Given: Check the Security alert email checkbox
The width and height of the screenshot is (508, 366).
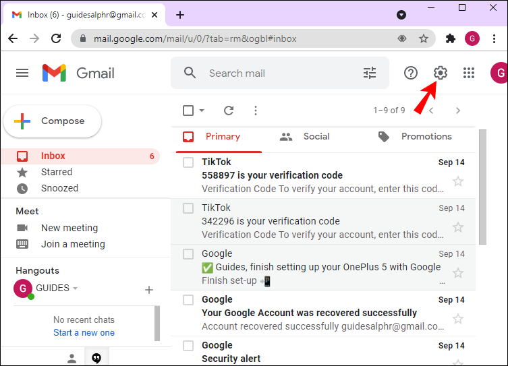Looking at the screenshot, I should [188, 346].
